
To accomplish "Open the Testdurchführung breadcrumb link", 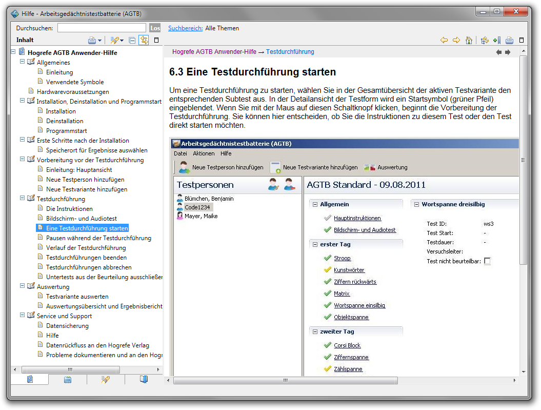I will click(290, 52).
